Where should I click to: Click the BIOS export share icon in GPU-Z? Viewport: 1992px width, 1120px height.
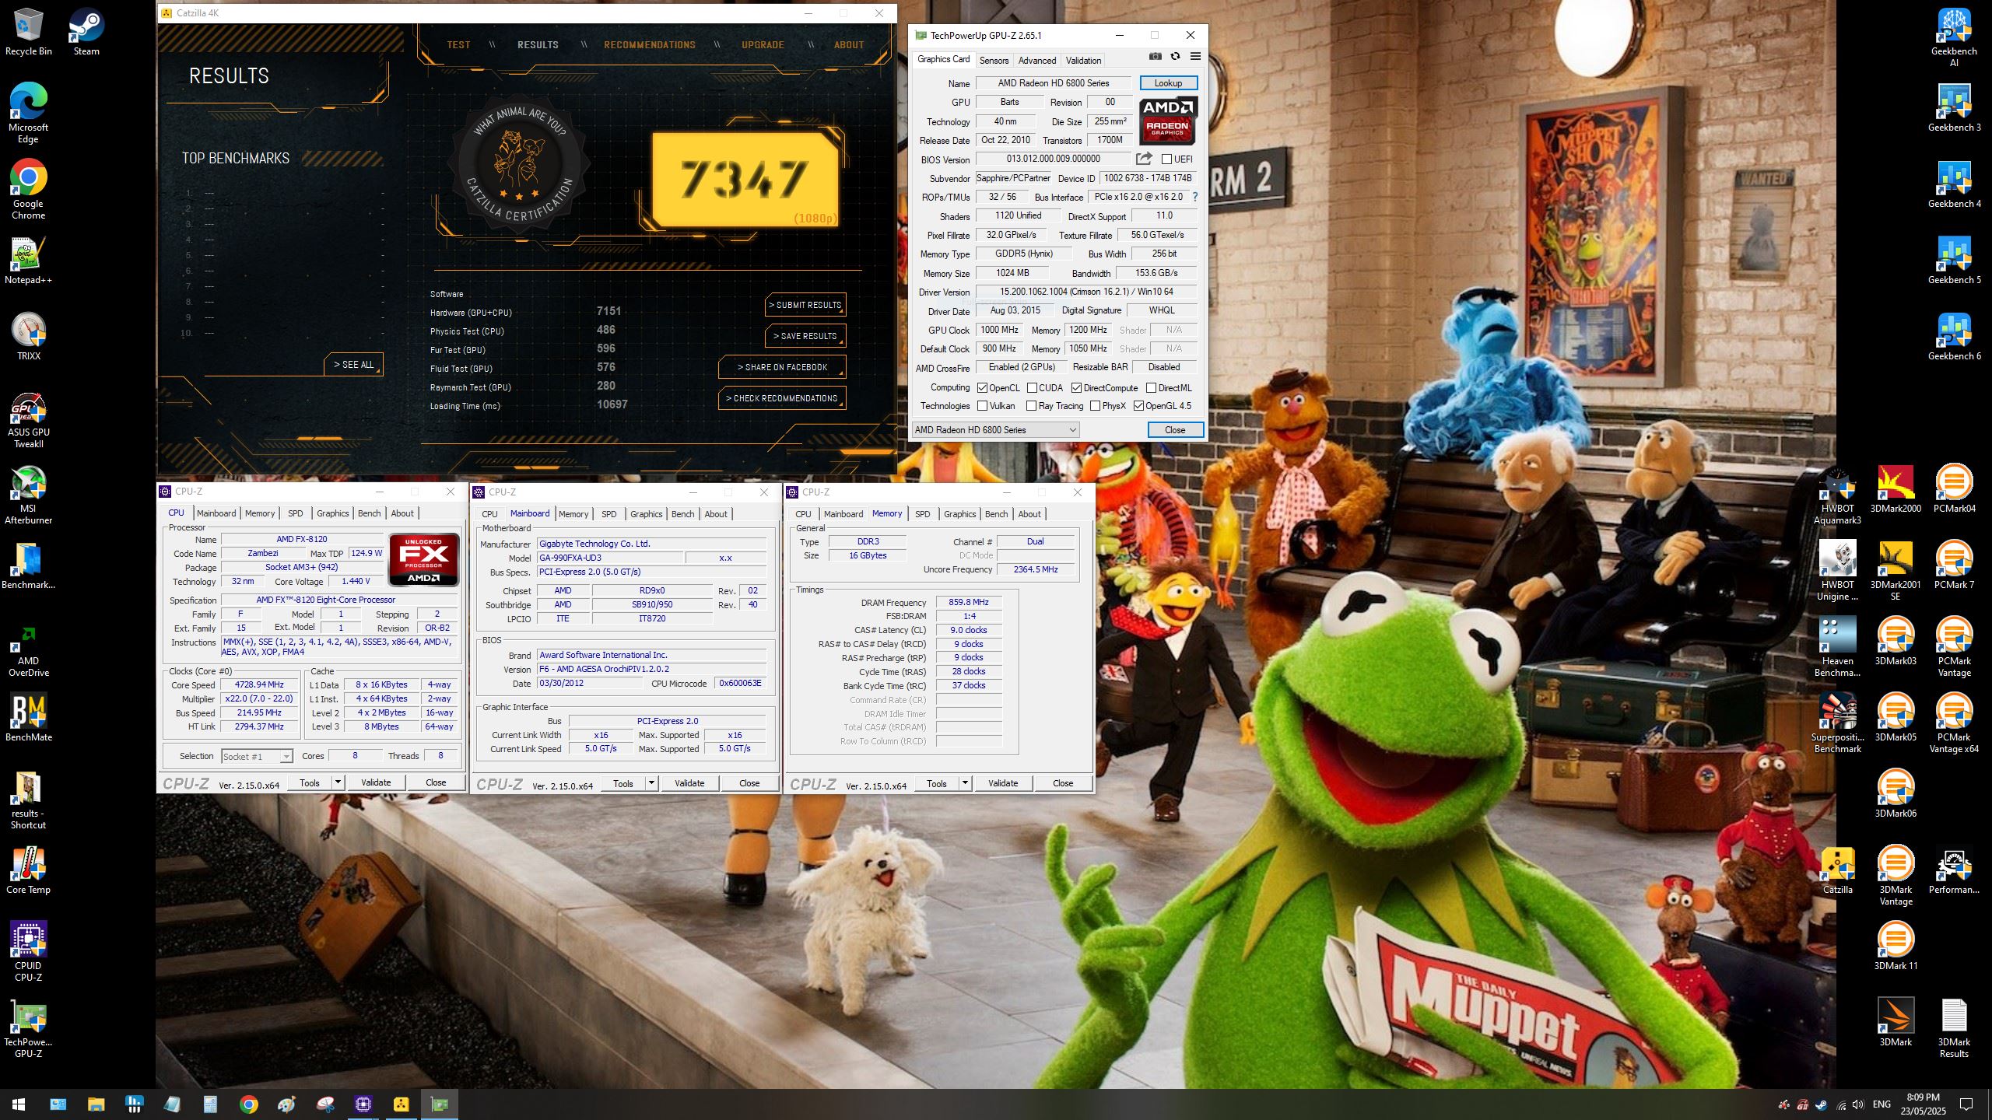coord(1144,159)
